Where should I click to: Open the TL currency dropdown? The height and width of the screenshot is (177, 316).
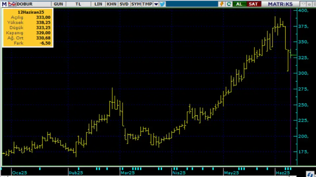pos(78,4)
